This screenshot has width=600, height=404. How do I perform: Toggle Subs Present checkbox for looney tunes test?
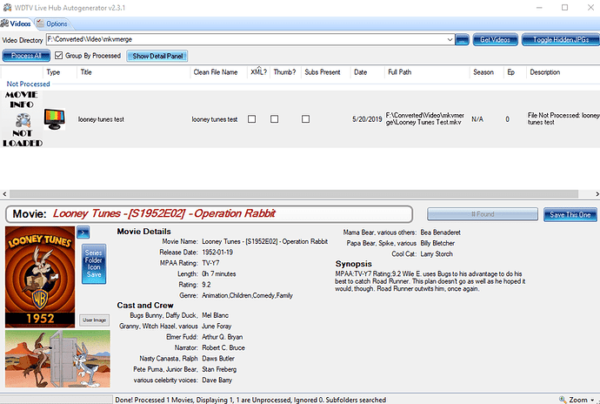[x=305, y=119]
